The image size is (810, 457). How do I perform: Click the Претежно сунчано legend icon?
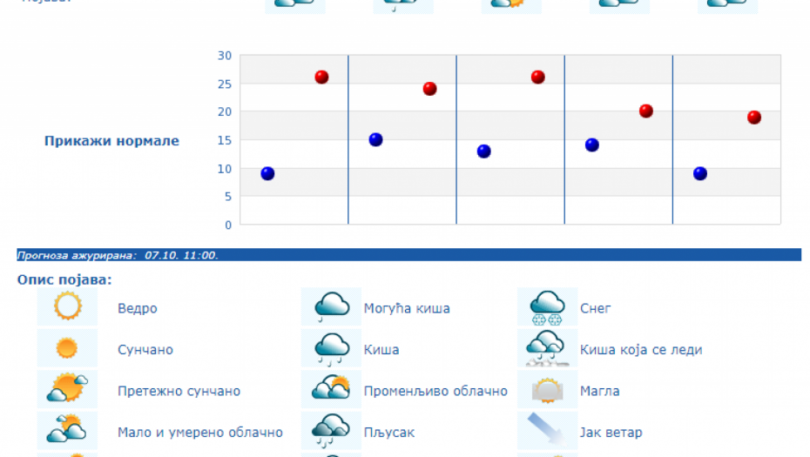point(67,390)
